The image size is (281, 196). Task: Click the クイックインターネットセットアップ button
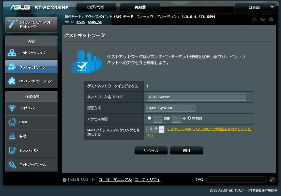pyautogui.click(x=32, y=24)
